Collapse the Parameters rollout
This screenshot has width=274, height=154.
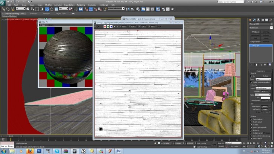tap(260, 71)
